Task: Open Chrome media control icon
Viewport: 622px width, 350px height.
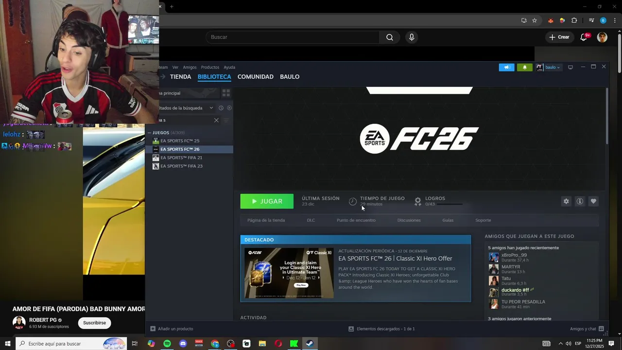Action: click(x=591, y=20)
